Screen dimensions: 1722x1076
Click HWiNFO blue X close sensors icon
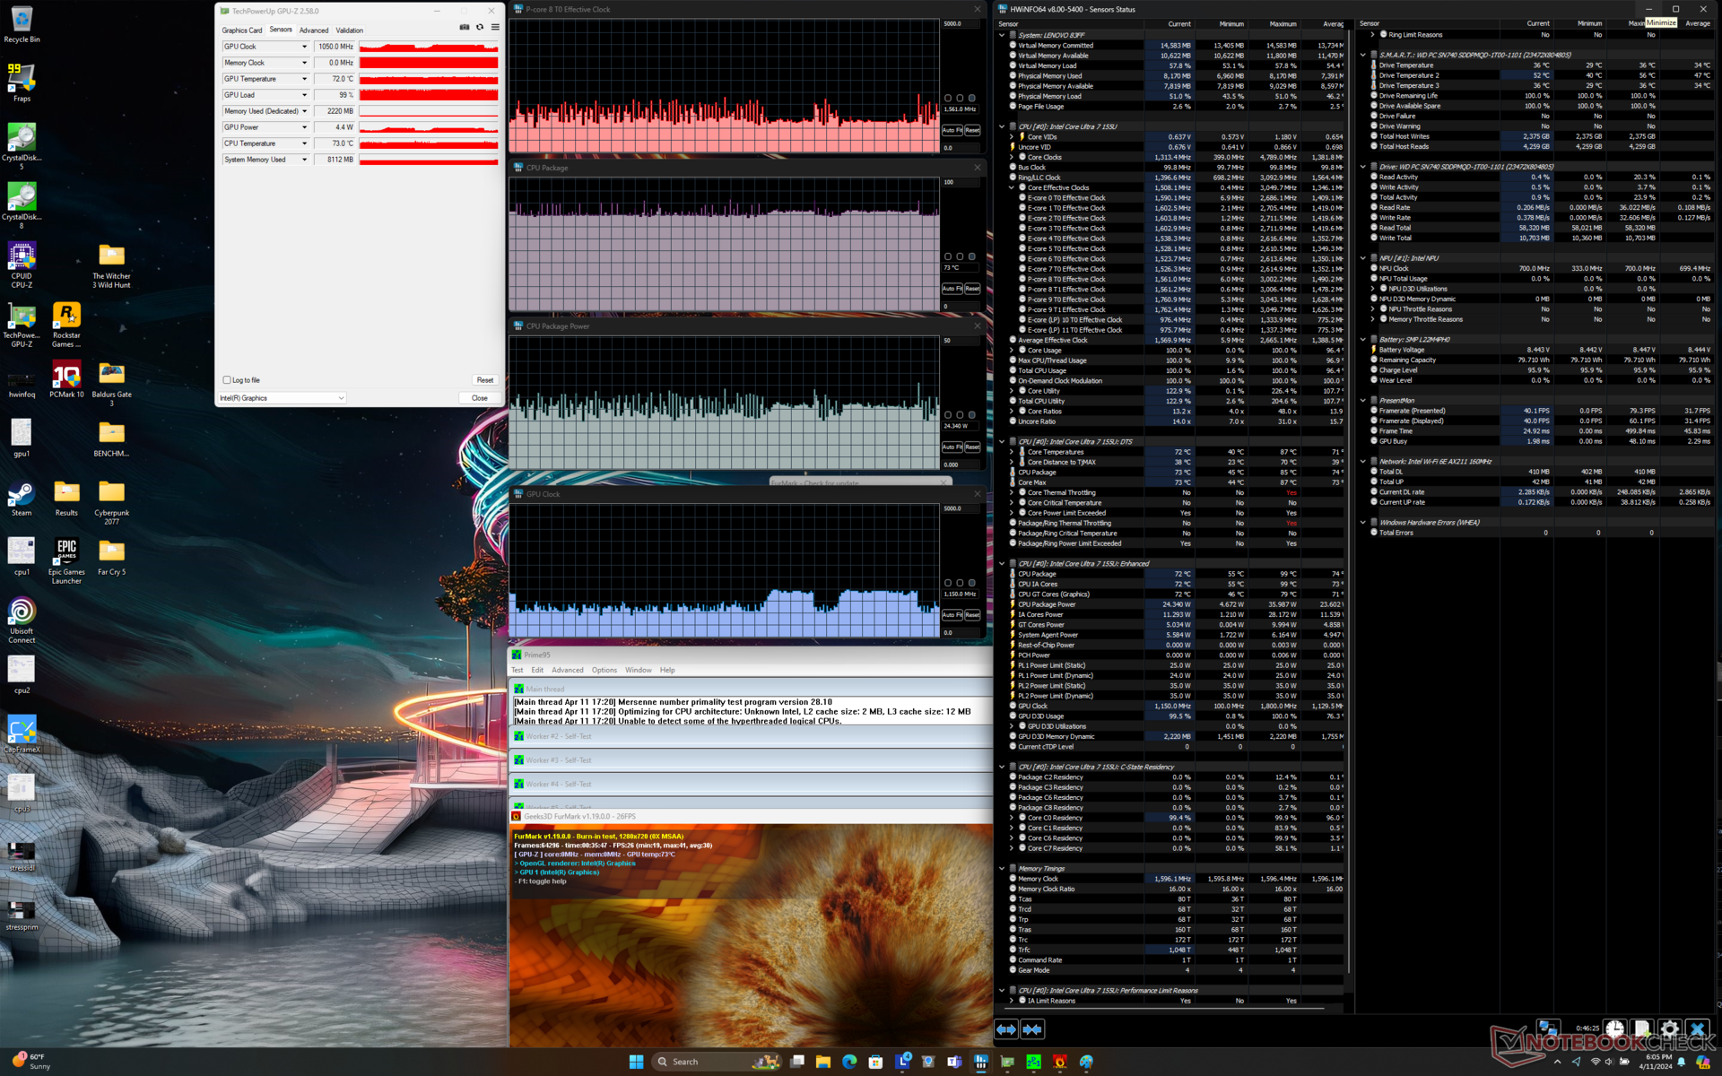coord(1697,1029)
